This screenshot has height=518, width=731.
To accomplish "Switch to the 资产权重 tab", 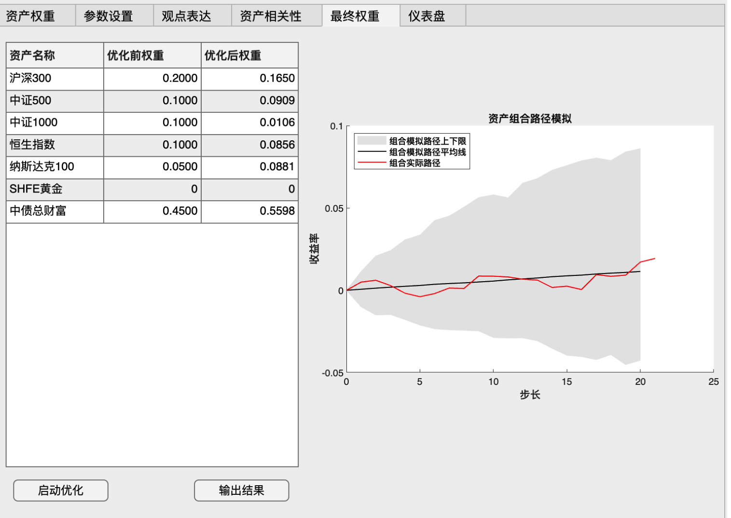I will tap(31, 16).
